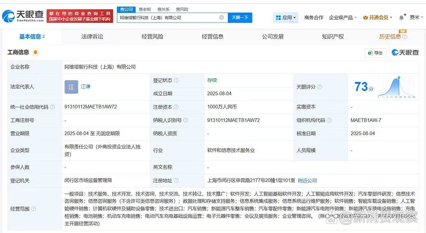Switch to the 知识产权 tab
The width and height of the screenshot is (426, 233).
coord(333,37)
